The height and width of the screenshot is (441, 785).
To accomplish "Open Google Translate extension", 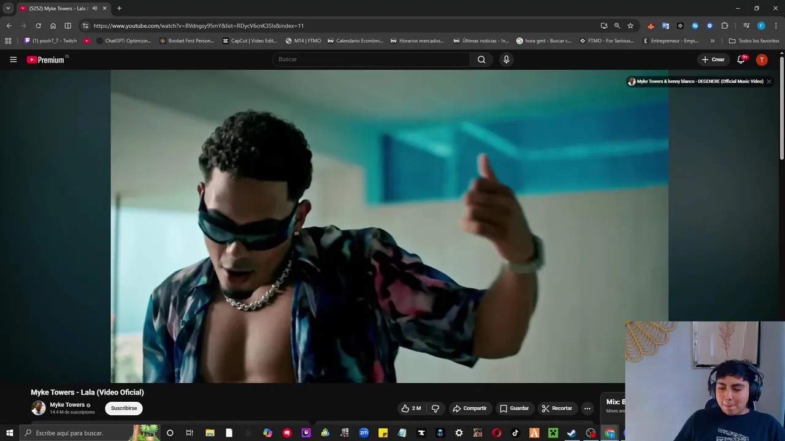I will pos(665,26).
